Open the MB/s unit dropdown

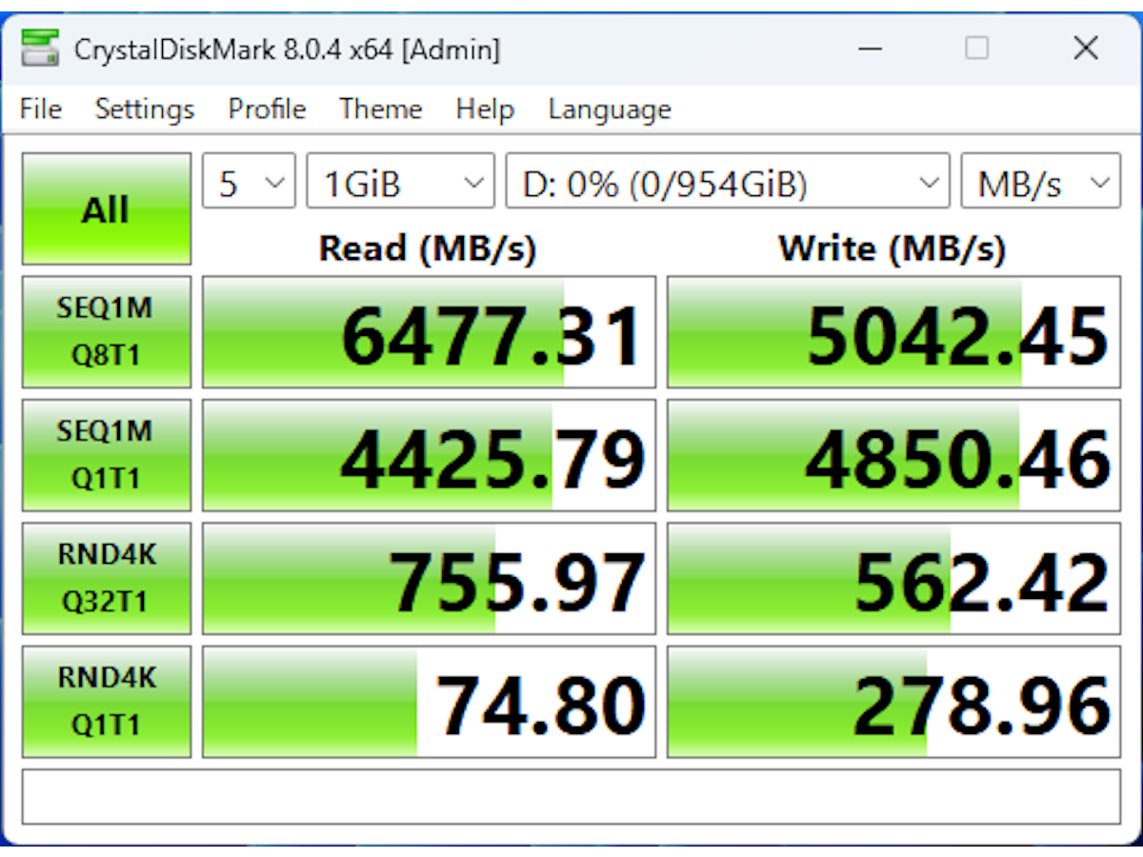[1039, 181]
